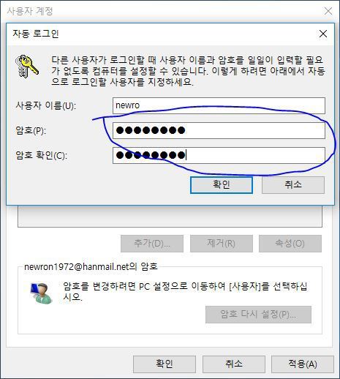Click the 추가(D)... button
The height and width of the screenshot is (379, 340).
pyautogui.click(x=152, y=244)
